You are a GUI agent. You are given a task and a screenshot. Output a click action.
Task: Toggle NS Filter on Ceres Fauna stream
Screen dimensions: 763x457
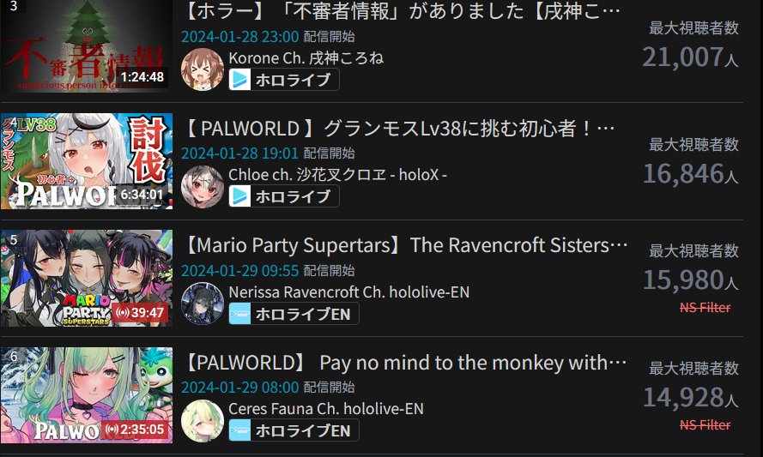coord(705,425)
